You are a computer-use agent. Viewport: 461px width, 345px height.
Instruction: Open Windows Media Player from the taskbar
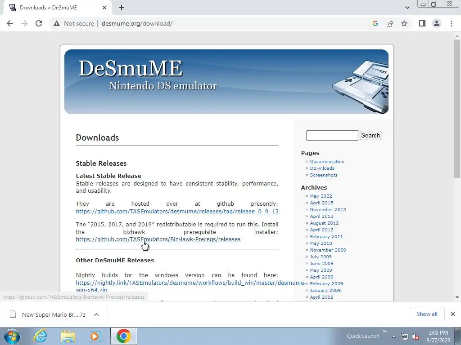95,336
